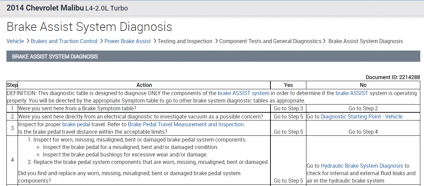Select Testing and Inspection in the breadcrumb
Screen dimensions: 424x186
point(185,41)
